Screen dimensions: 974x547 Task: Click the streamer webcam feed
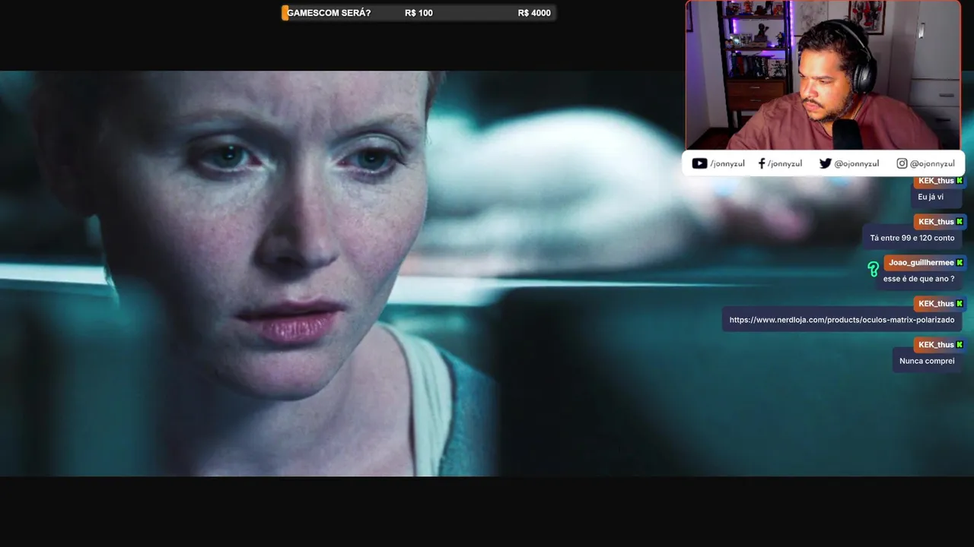[x=823, y=75]
